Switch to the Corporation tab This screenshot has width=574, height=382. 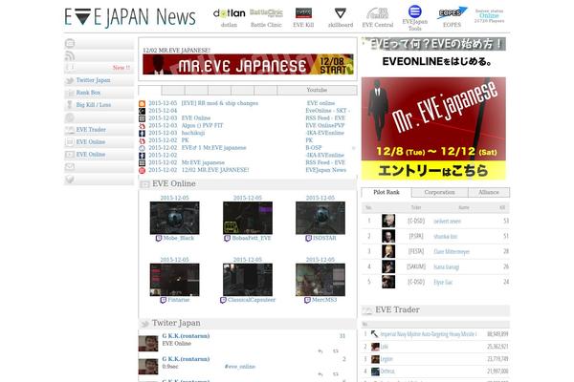[440, 192]
